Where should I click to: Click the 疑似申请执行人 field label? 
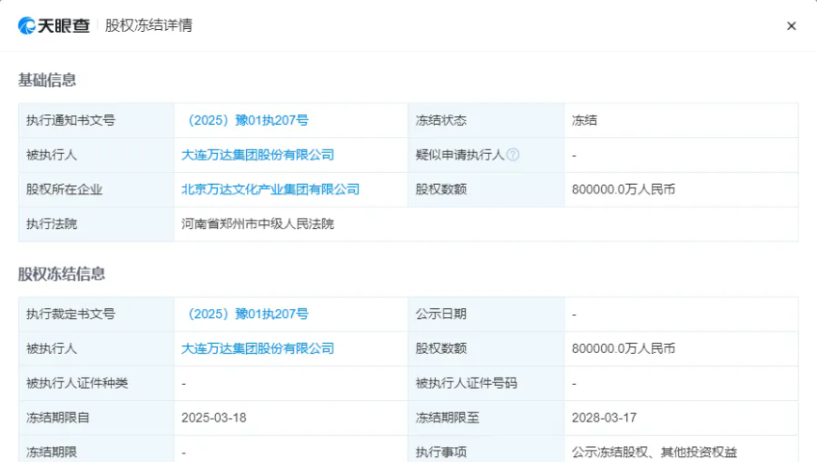[460, 155]
